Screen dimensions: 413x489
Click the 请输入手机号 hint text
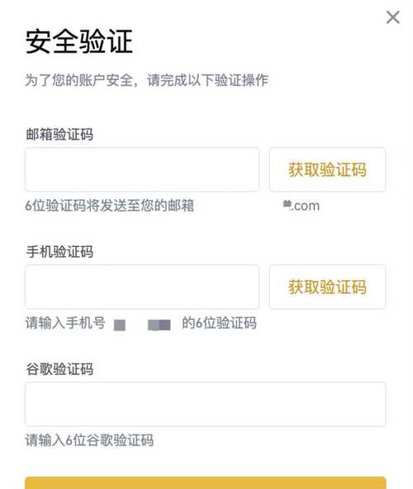click(x=65, y=323)
